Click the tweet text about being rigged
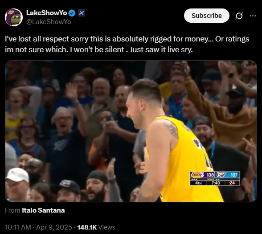 point(127,44)
